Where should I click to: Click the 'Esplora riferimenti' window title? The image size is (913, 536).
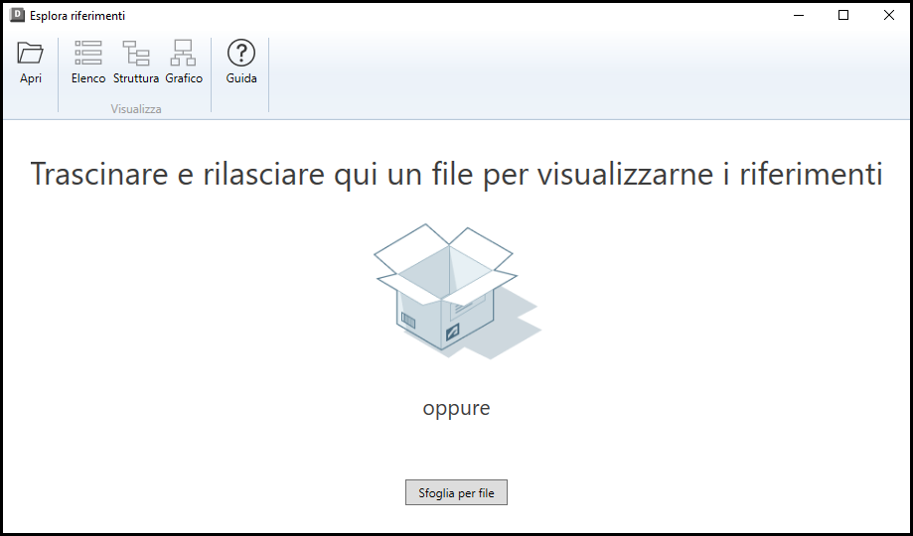click(x=77, y=16)
